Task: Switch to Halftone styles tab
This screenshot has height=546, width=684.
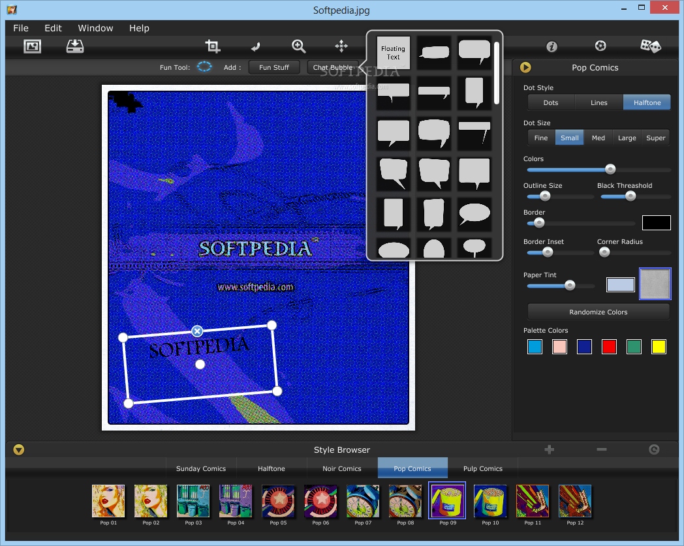Action: pyautogui.click(x=272, y=468)
